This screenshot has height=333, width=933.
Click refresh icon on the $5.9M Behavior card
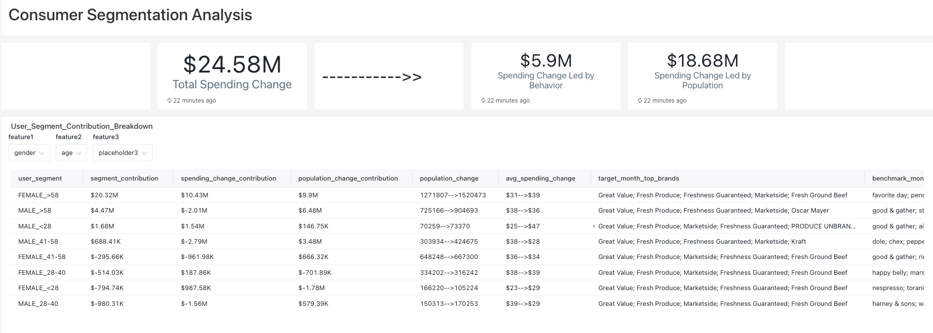[x=483, y=101]
